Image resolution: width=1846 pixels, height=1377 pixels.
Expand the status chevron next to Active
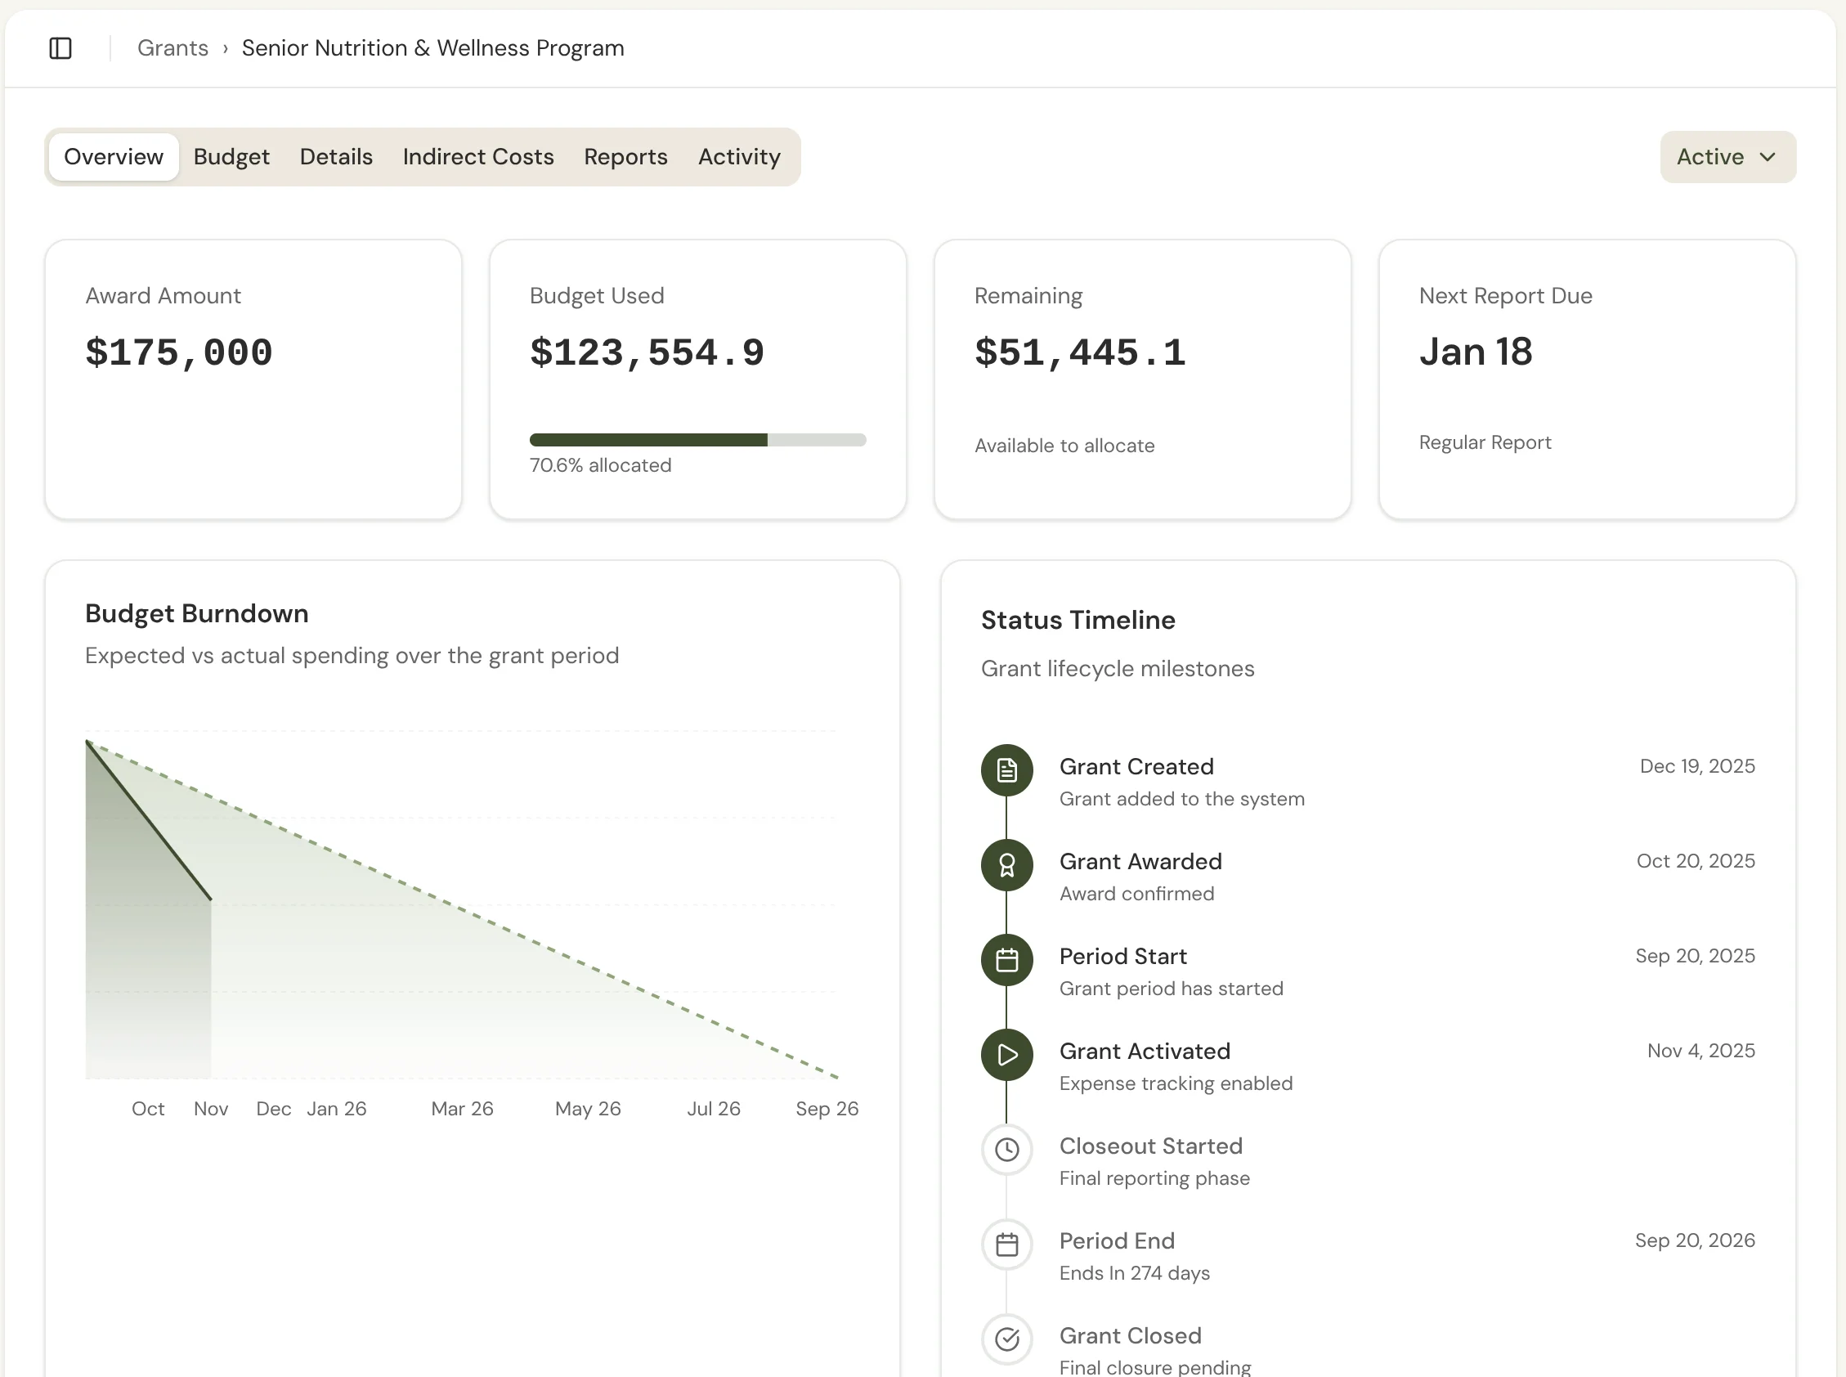click(x=1768, y=157)
